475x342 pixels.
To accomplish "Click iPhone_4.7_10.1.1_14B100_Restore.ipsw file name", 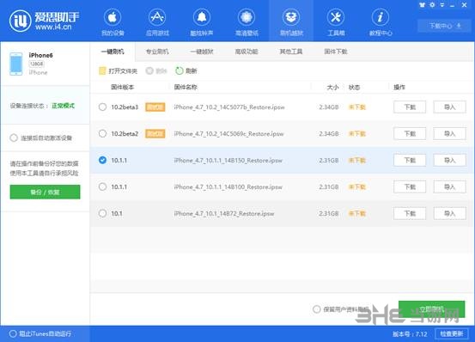I will (x=228, y=187).
